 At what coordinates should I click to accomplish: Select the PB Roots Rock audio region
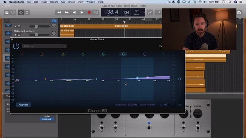(67, 33)
